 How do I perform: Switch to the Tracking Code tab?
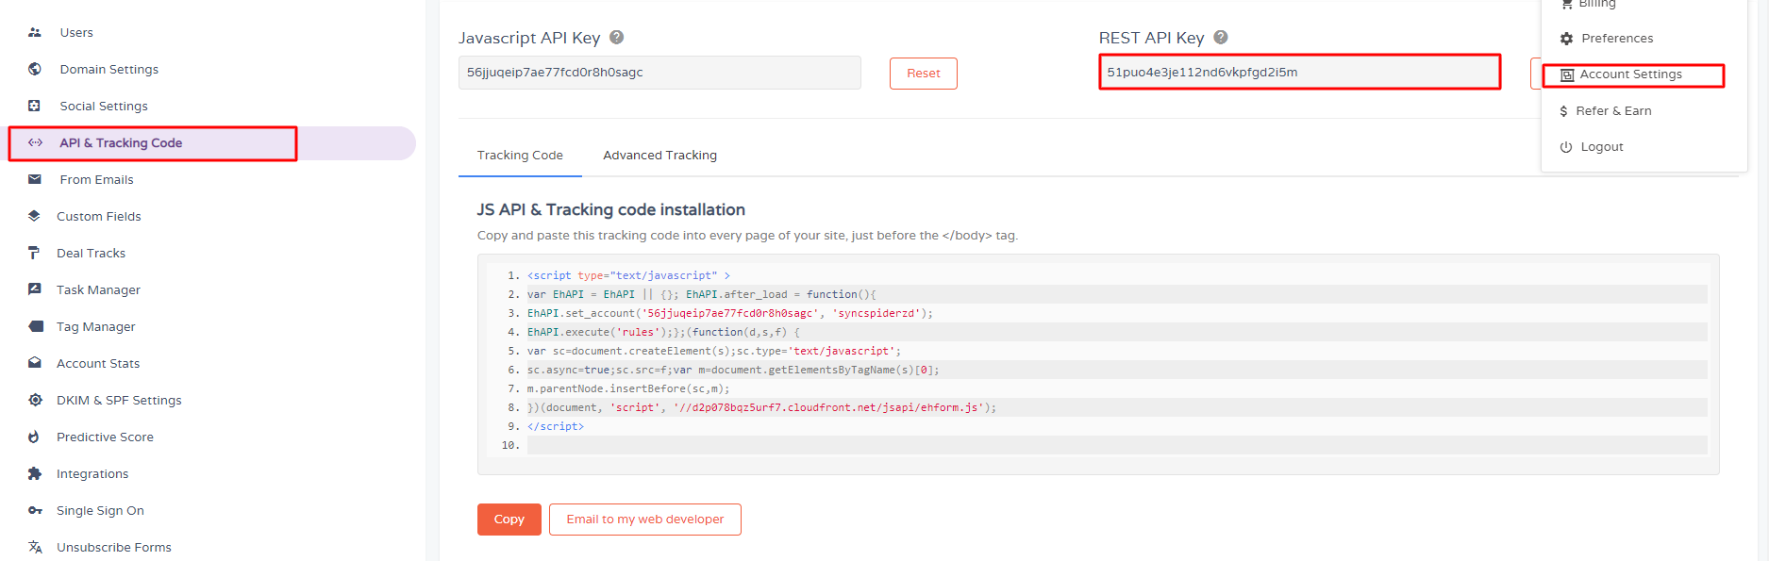pyautogui.click(x=520, y=156)
